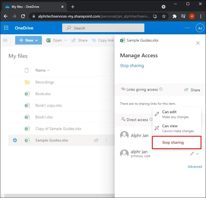Go forward in the browser

point(14,16)
